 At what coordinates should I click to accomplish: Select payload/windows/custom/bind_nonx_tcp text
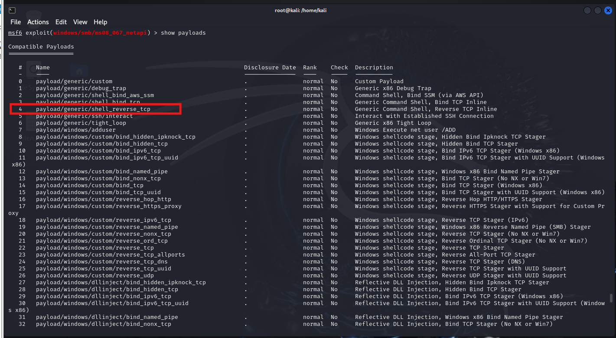98,179
